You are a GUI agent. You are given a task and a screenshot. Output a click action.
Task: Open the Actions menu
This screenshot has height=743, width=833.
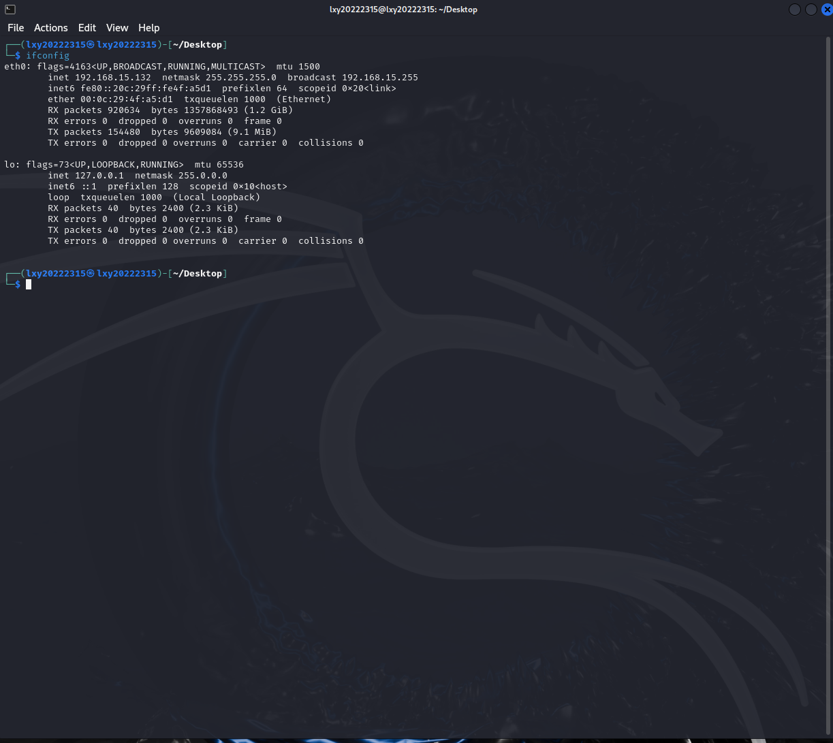51,28
